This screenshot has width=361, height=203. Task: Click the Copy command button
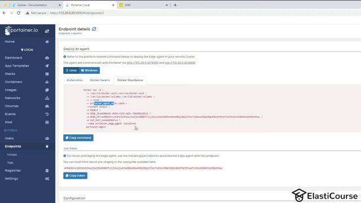coord(78,138)
